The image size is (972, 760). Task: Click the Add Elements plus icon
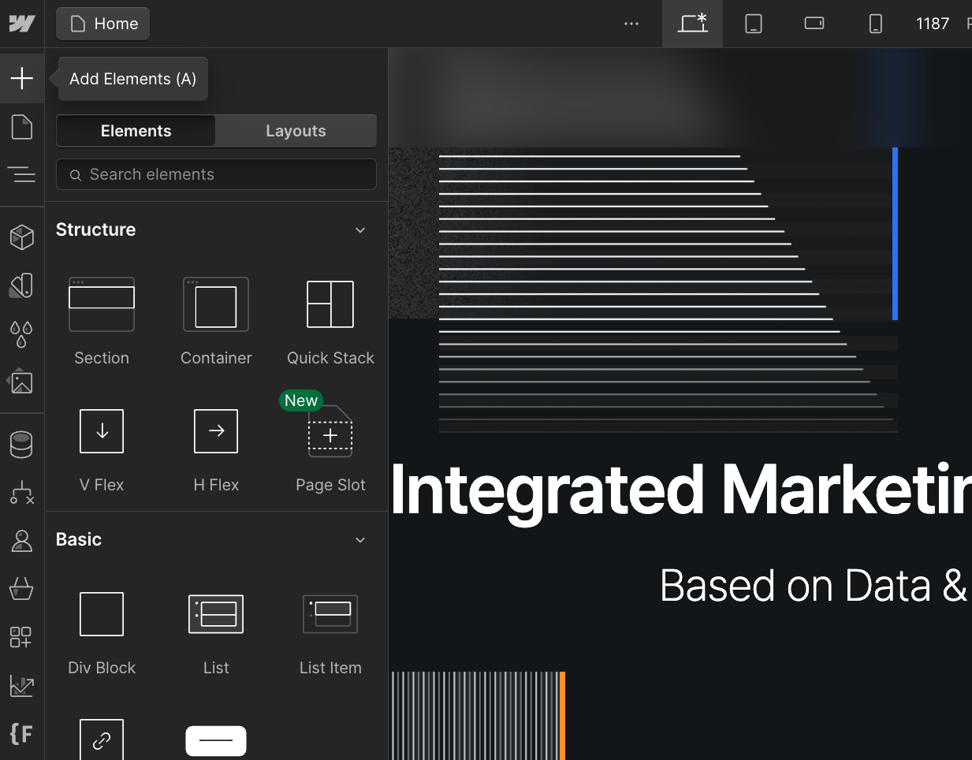pos(22,78)
